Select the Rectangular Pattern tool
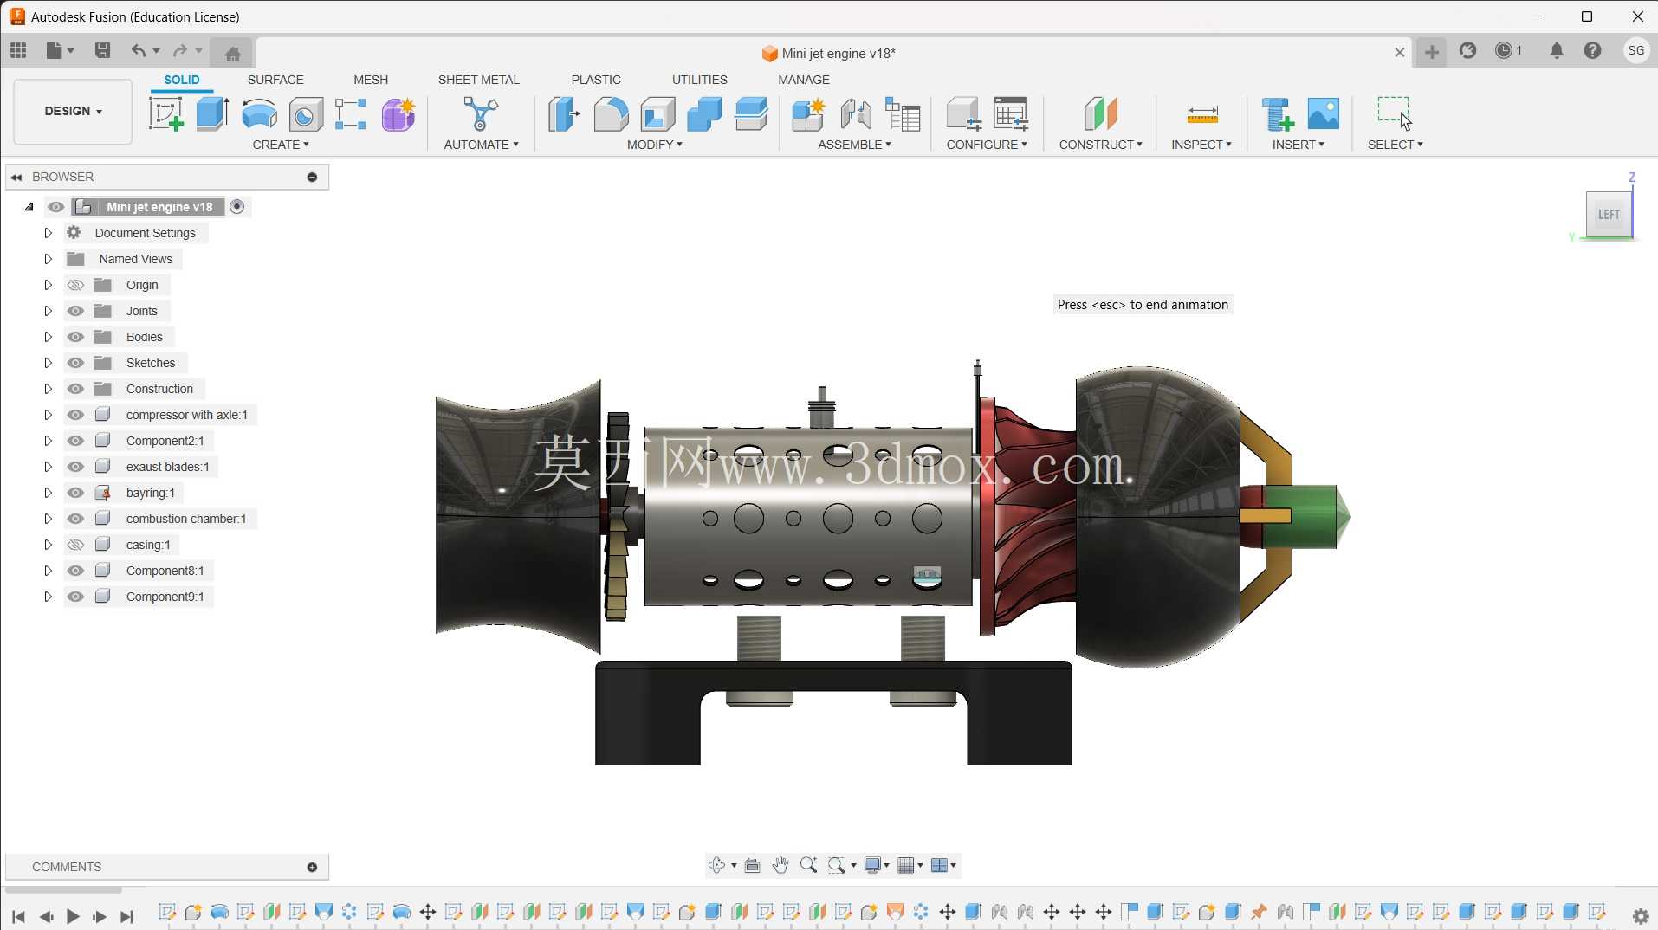The width and height of the screenshot is (1658, 930). (351, 113)
